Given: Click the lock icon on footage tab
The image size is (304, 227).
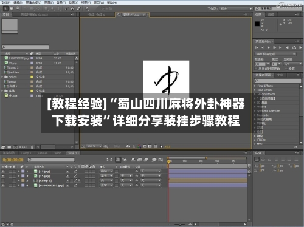Looking at the screenshot, I should [119, 15].
